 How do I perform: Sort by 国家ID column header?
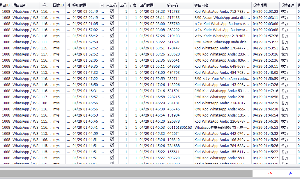[59, 5]
